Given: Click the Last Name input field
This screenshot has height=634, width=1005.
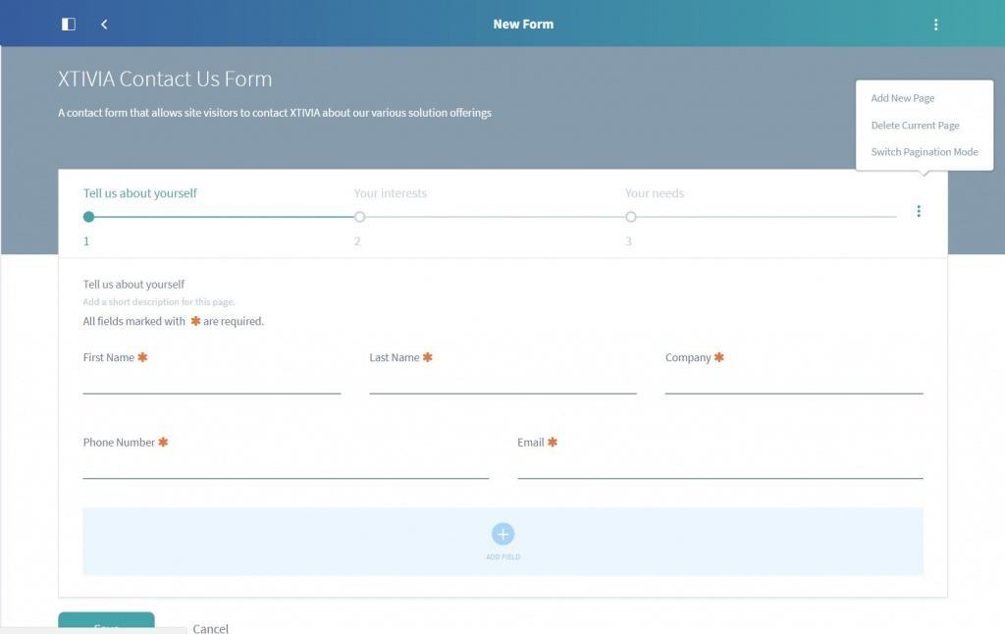Looking at the screenshot, I should pos(502,383).
